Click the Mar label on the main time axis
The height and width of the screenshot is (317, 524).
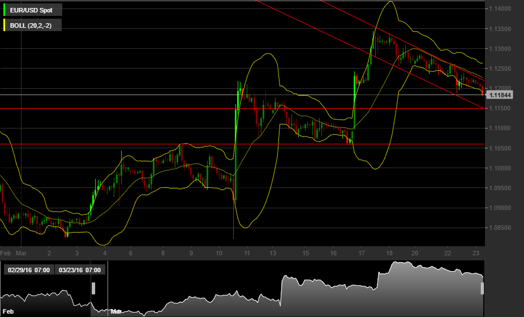(x=22, y=253)
